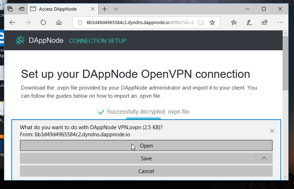Click the vertical scrollbar thumb
The image size is (294, 189).
pos(285,63)
